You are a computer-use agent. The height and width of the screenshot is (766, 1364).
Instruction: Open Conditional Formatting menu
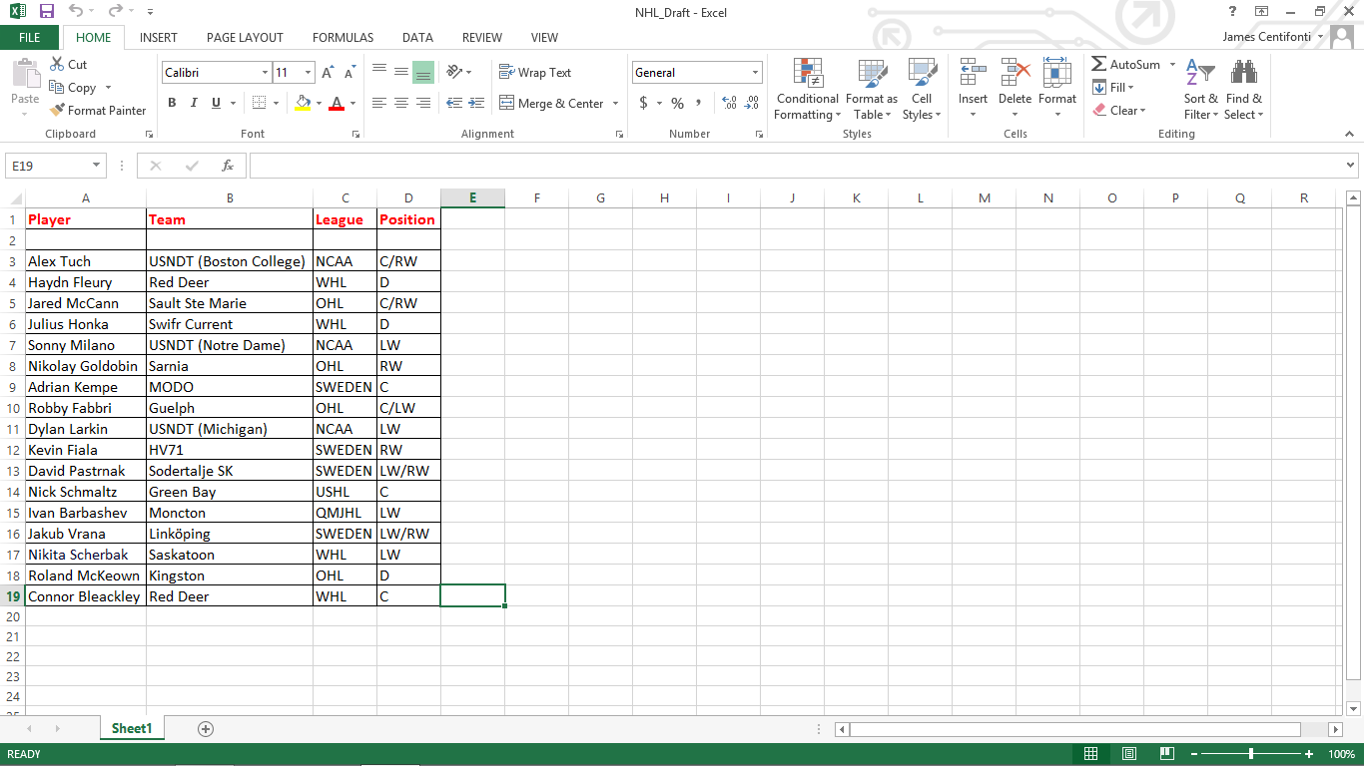[x=808, y=89]
